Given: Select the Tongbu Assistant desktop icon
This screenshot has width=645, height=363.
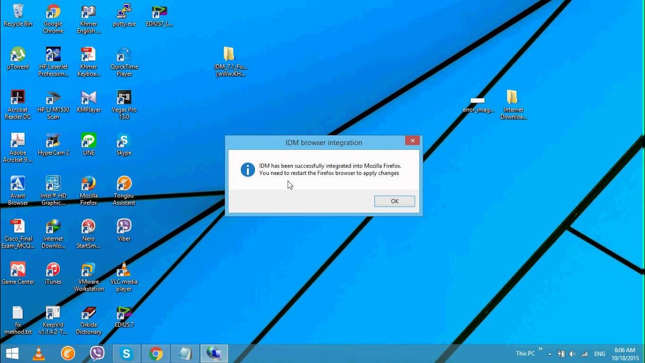Looking at the screenshot, I should tap(124, 191).
